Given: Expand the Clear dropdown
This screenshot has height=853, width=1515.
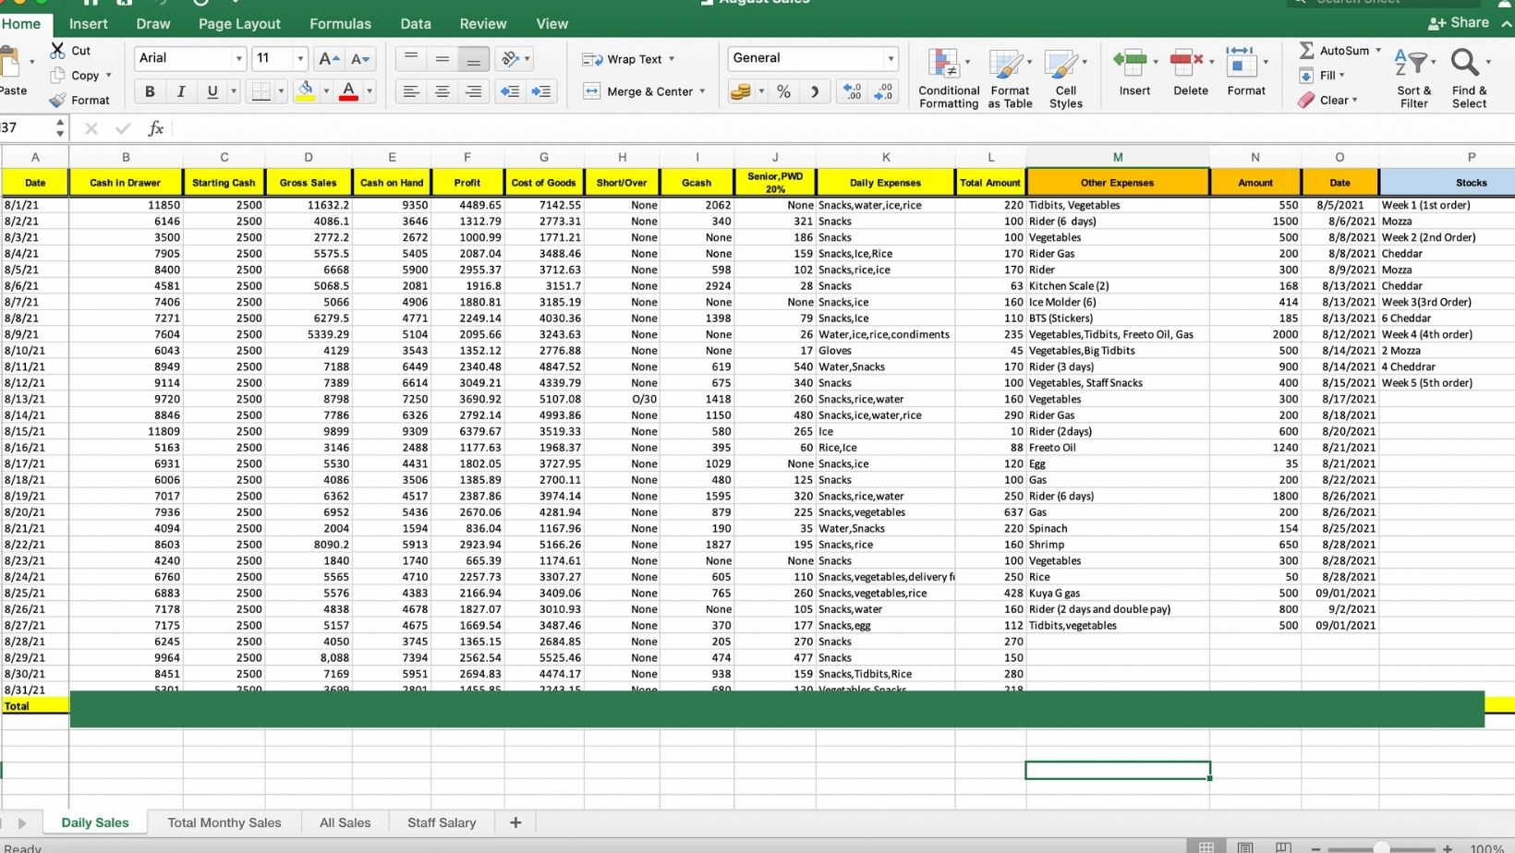Looking at the screenshot, I should tap(1354, 100).
